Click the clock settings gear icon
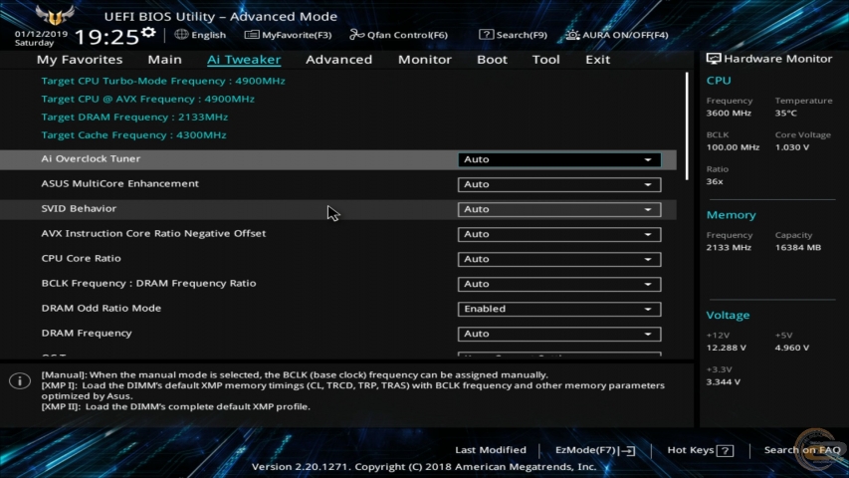The image size is (849, 478). point(148,33)
